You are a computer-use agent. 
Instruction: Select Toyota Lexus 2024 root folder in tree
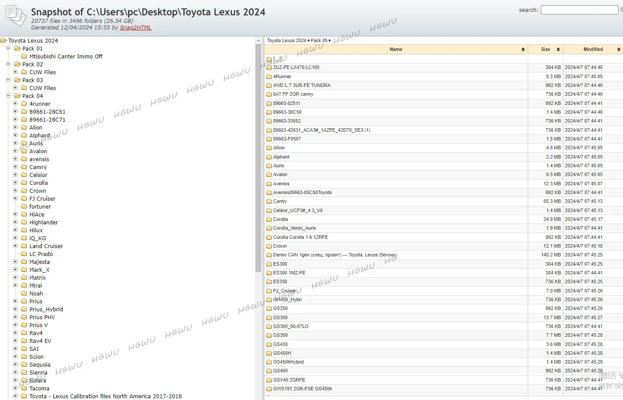[x=33, y=40]
